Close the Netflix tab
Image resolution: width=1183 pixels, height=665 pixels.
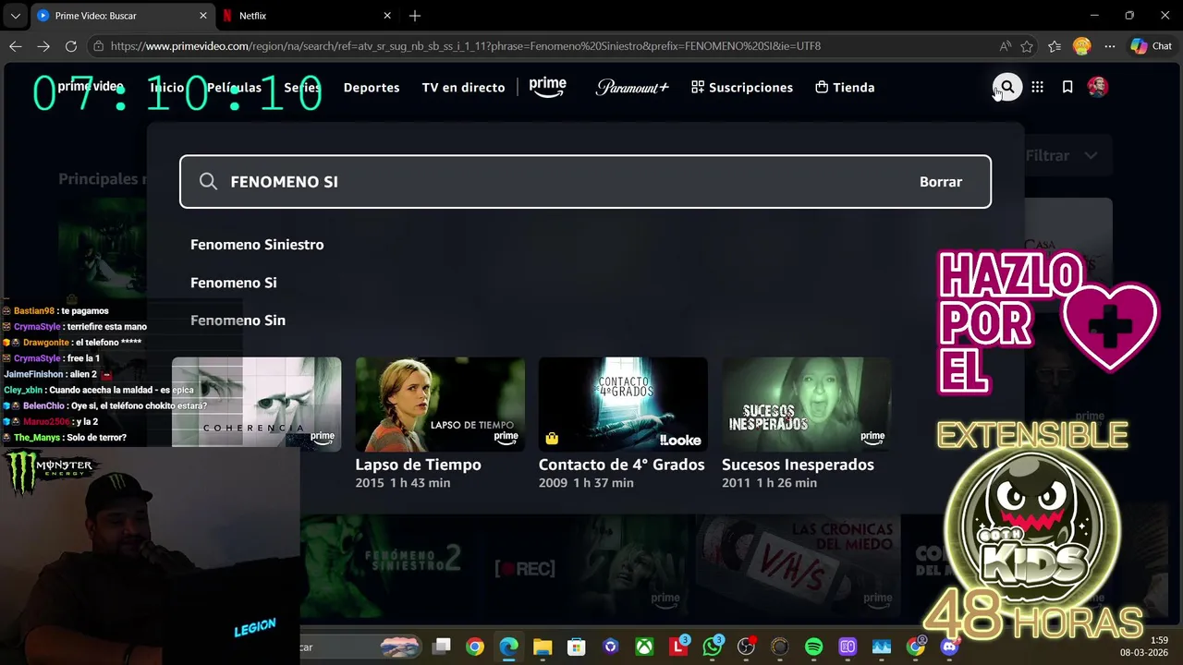click(x=387, y=16)
